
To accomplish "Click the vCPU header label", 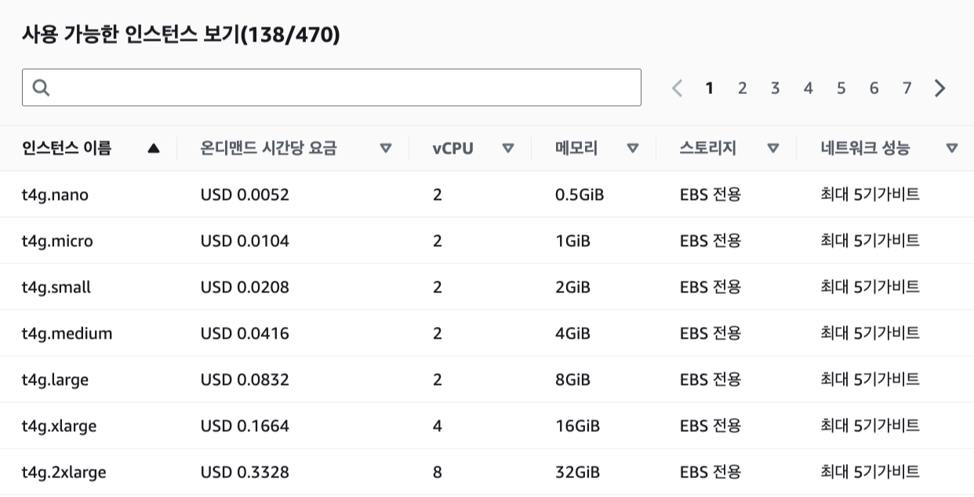I will 452,148.
